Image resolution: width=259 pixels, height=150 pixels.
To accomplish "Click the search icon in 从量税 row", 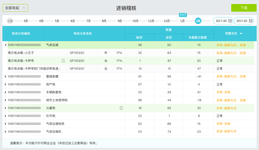I will 121,108.
